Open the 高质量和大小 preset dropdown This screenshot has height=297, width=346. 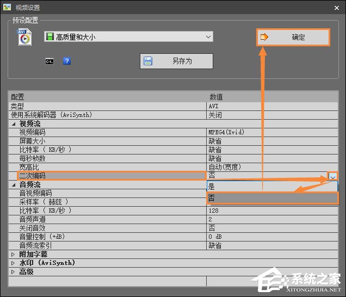click(x=128, y=36)
